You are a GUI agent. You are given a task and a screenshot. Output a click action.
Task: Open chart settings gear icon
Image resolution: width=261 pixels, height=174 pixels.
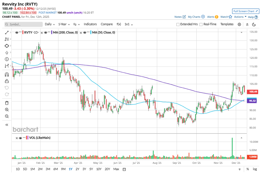click(239, 24)
